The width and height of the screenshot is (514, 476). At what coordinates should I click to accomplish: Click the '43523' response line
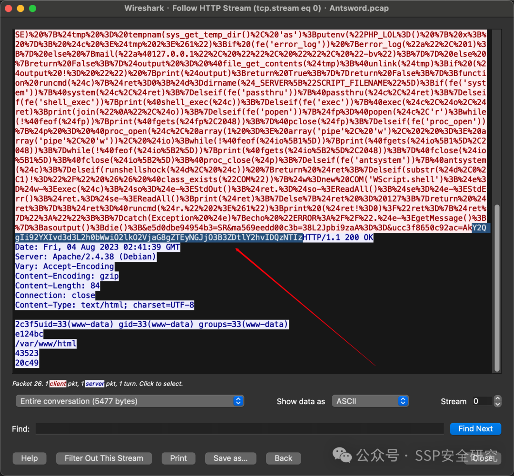(x=27, y=353)
